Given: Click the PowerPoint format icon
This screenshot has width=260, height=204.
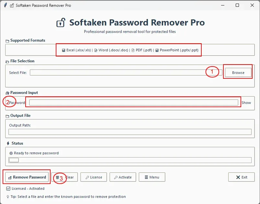Looking at the screenshot, I should (157, 50).
